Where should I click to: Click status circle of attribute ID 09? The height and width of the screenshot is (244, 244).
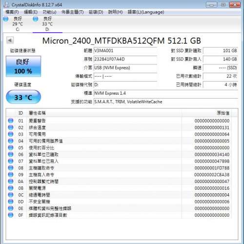pos(11,175)
